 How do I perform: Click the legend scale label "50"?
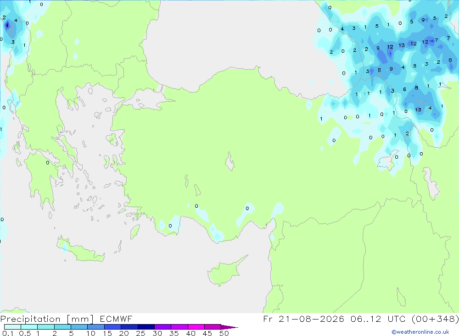pyautogui.click(x=224, y=333)
